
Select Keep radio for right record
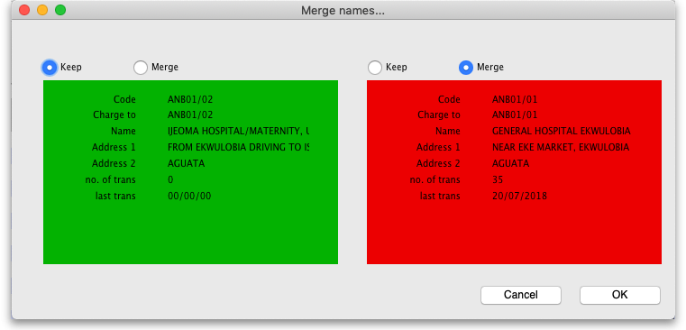point(375,68)
